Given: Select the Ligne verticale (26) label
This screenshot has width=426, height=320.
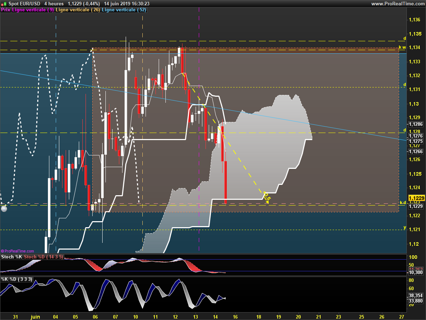Looking at the screenshot, I should tap(78, 10).
